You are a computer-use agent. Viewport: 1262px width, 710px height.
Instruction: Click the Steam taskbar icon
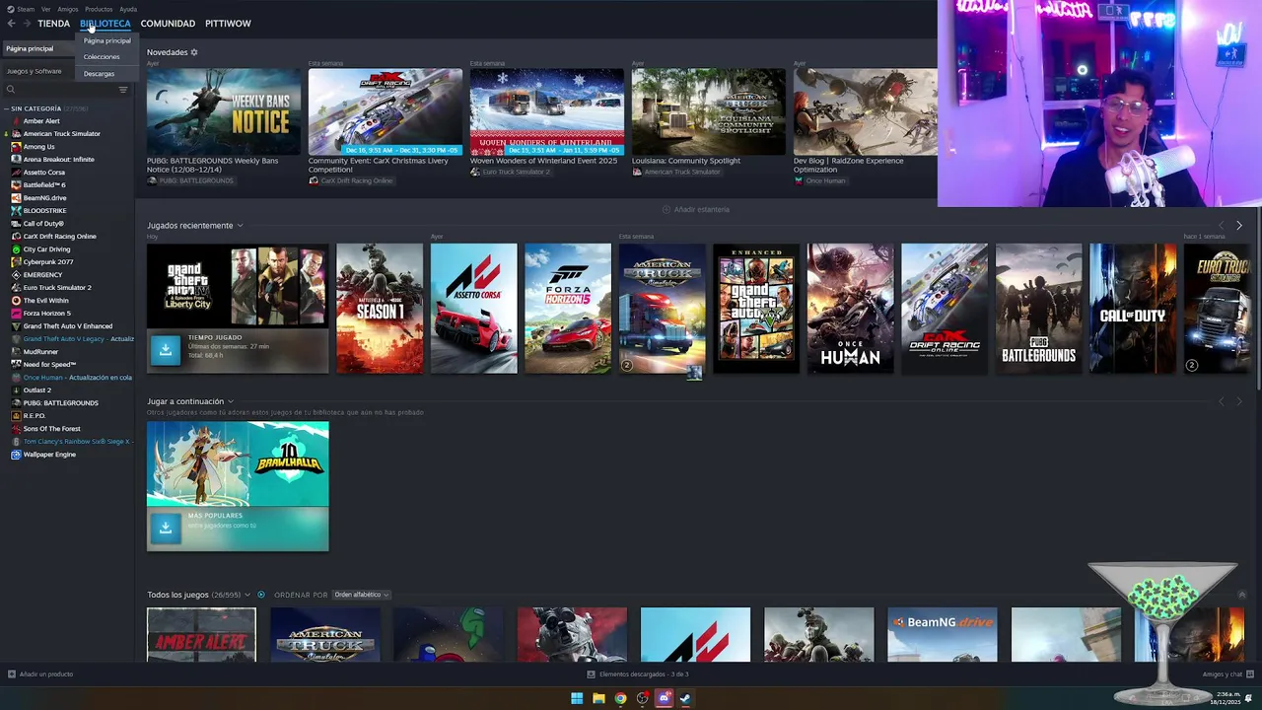tap(685, 698)
